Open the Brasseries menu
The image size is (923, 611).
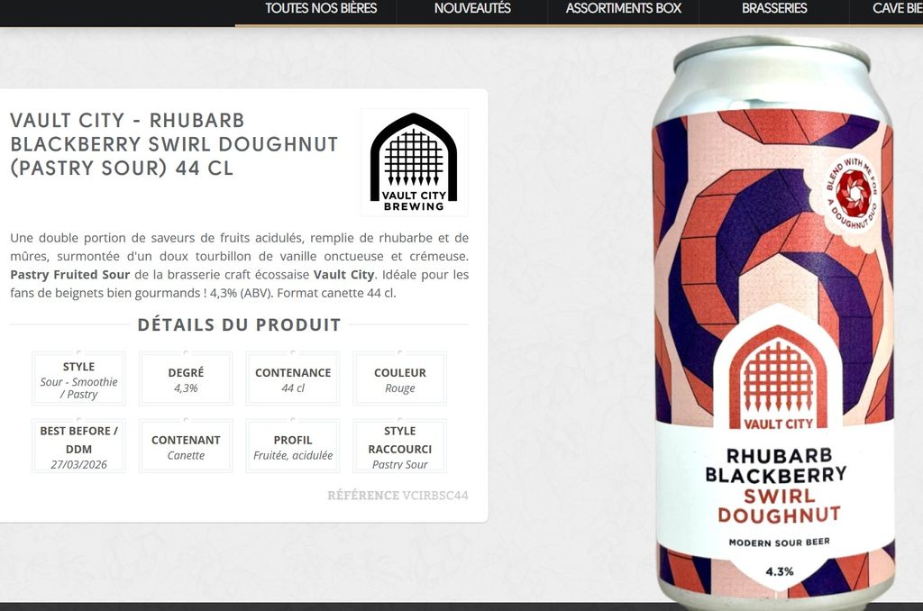tap(774, 9)
